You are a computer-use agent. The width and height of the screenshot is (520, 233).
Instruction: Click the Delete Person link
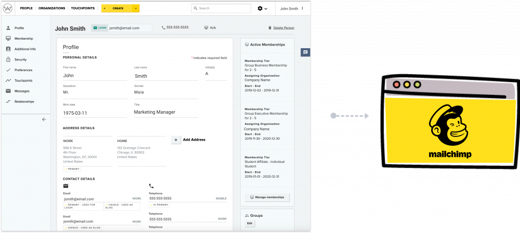284,28
